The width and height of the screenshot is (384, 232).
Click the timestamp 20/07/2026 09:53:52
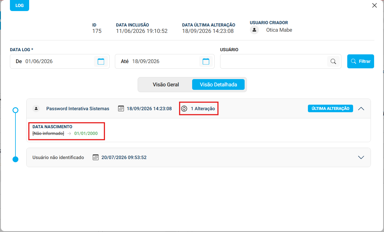pyautogui.click(x=124, y=158)
